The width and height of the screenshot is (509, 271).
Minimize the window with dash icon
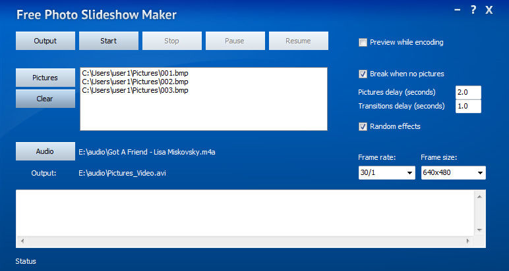(x=458, y=10)
